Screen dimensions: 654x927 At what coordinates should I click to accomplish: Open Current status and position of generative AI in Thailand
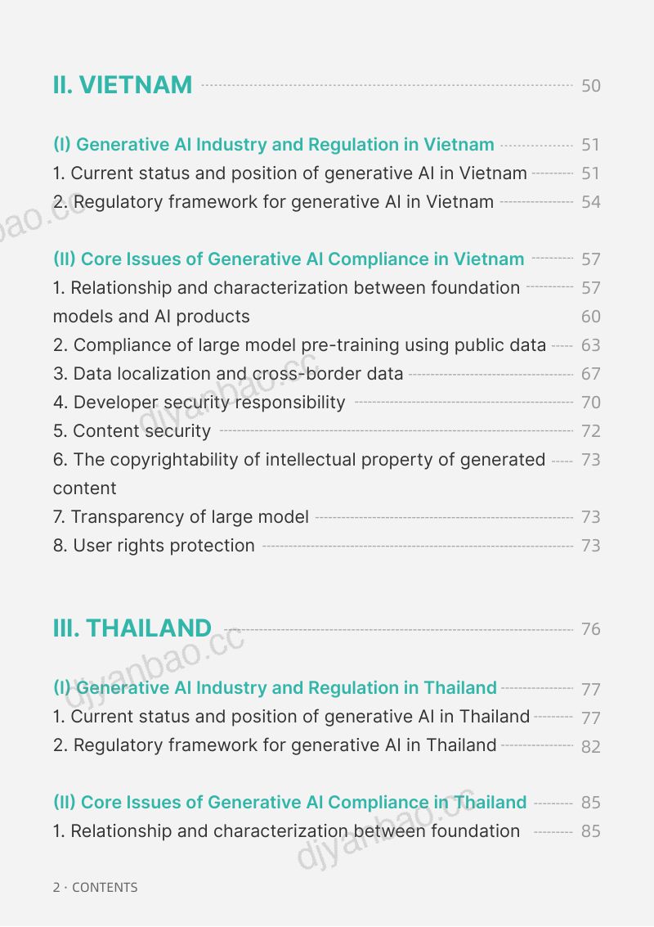(291, 717)
